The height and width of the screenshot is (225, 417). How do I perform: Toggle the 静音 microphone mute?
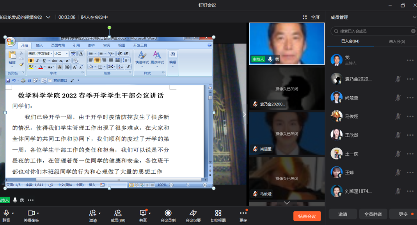click(6, 213)
